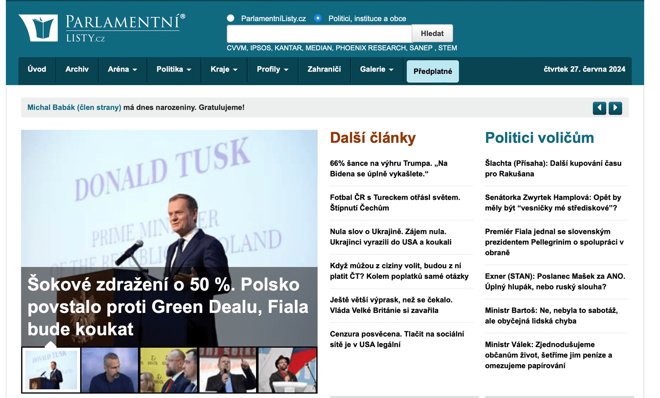The height and width of the screenshot is (398, 660).
Task: Select the man in hat with flag thumbnail
Action: point(287,370)
